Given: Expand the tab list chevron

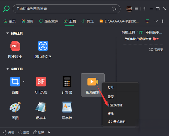Looking at the screenshot, I should (156, 21).
